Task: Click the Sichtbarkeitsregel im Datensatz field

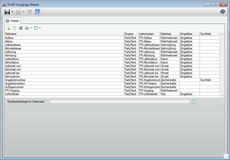Action: pyautogui.click(x=120, y=102)
